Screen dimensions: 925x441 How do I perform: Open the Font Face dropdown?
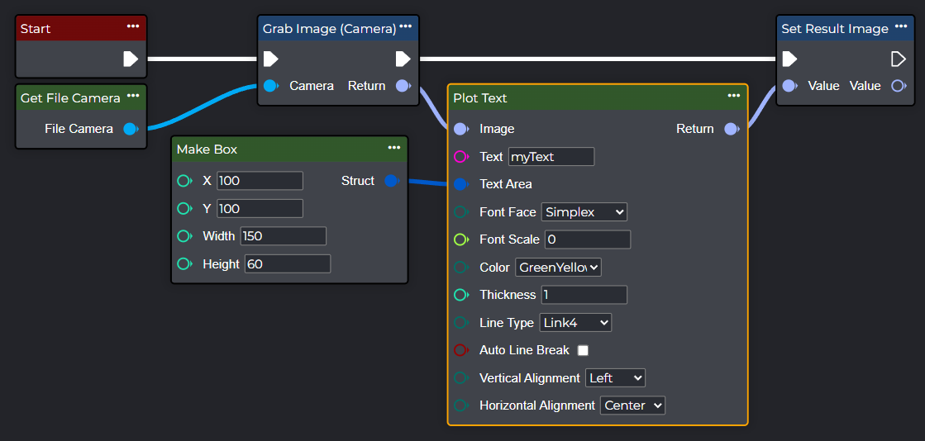point(584,212)
